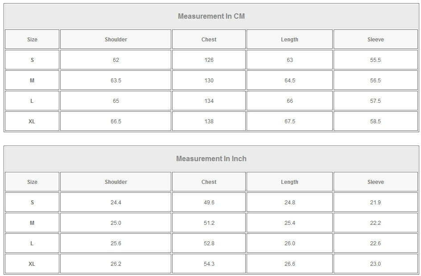Select the chest value 126 cell
Image resolution: width=421 pixels, height=276 pixels.
(209, 60)
